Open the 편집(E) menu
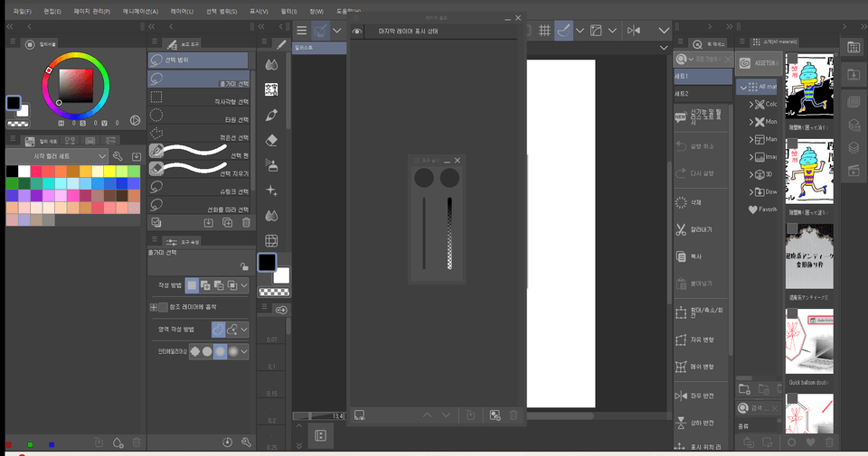Viewport: 868px width, 456px height. point(52,11)
